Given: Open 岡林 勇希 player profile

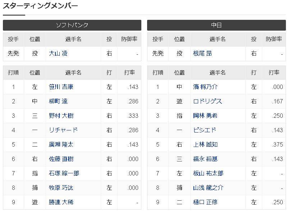Looking at the screenshot, I should coord(205,116).
